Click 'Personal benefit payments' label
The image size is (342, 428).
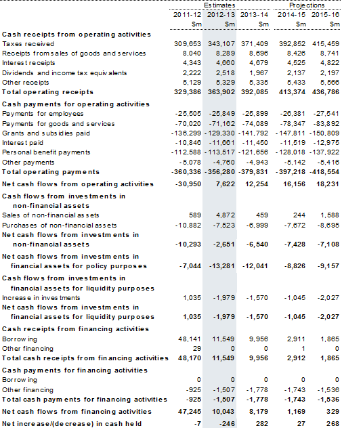(x=46, y=152)
